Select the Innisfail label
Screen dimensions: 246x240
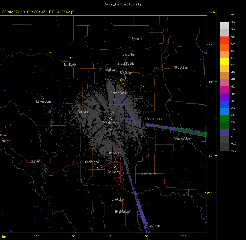click(x=118, y=93)
